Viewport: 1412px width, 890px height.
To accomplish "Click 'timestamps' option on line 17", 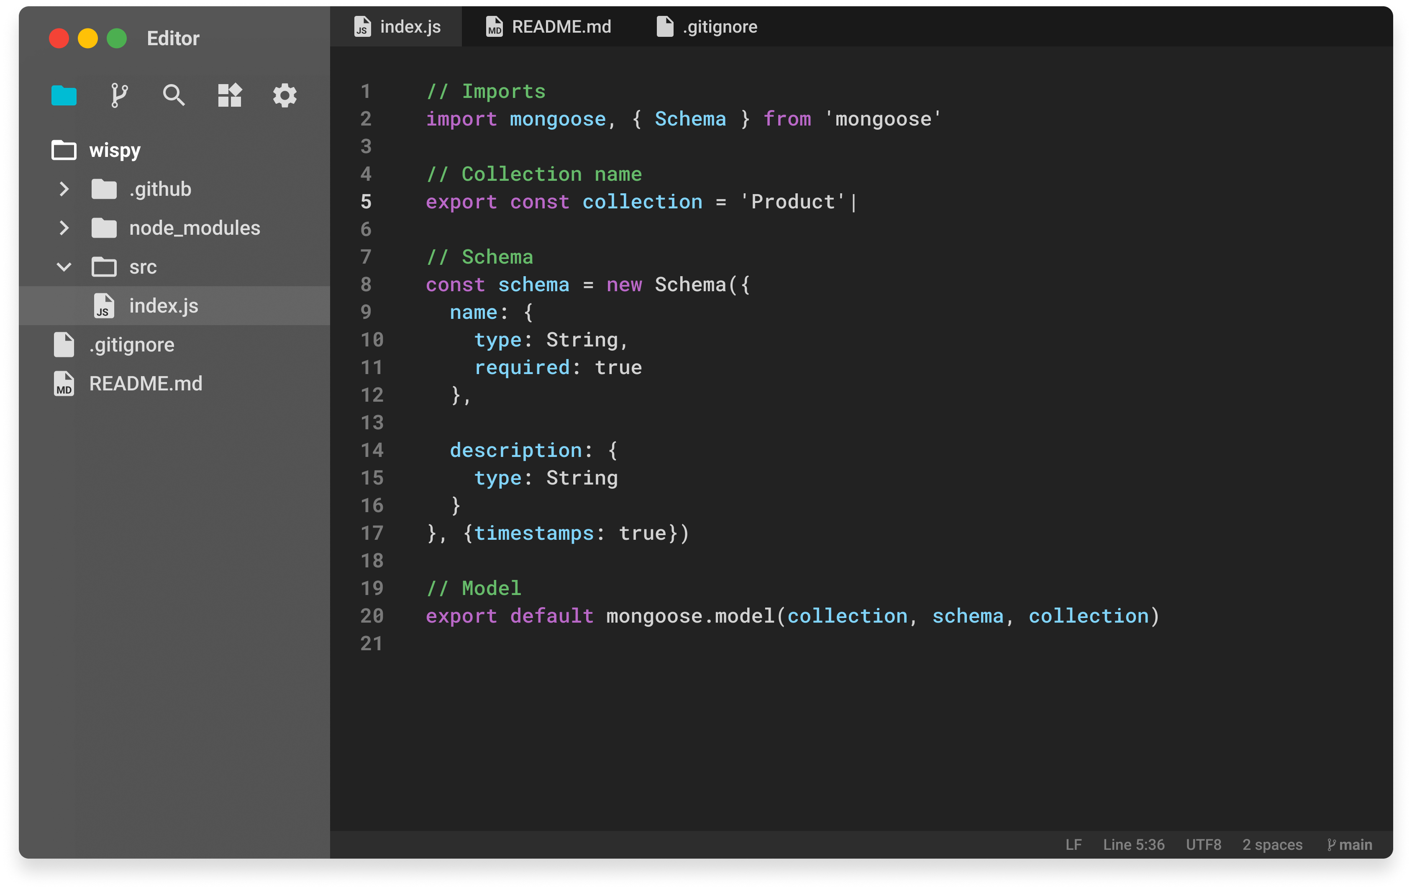I will coord(533,533).
